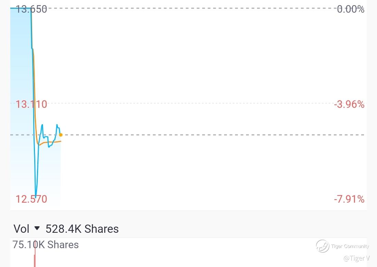
Task: Click the -3.96% change label
Action: (349, 104)
